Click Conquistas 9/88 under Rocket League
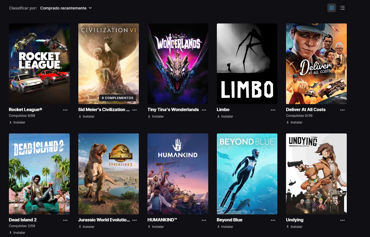Screen dimensions: 370x237 point(22,116)
